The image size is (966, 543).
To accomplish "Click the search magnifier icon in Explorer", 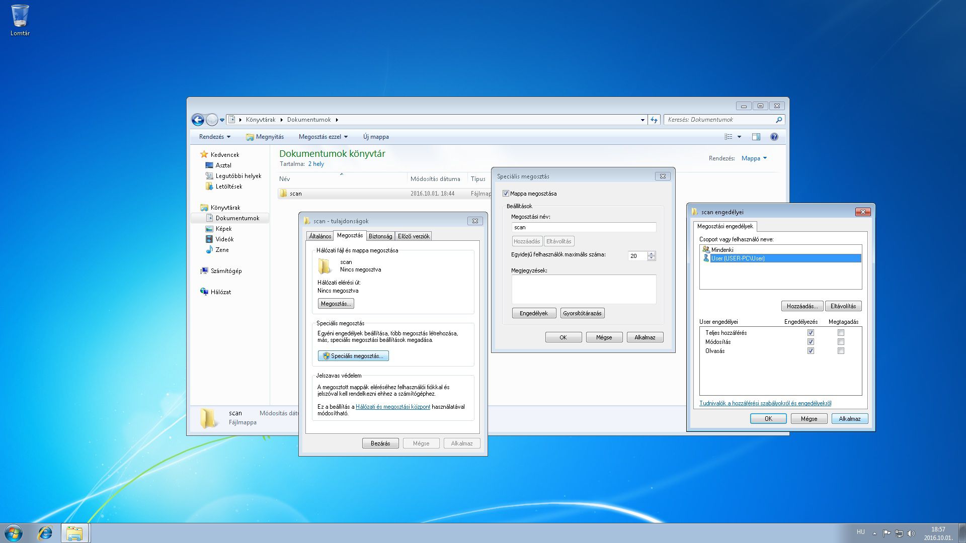I will tap(778, 120).
